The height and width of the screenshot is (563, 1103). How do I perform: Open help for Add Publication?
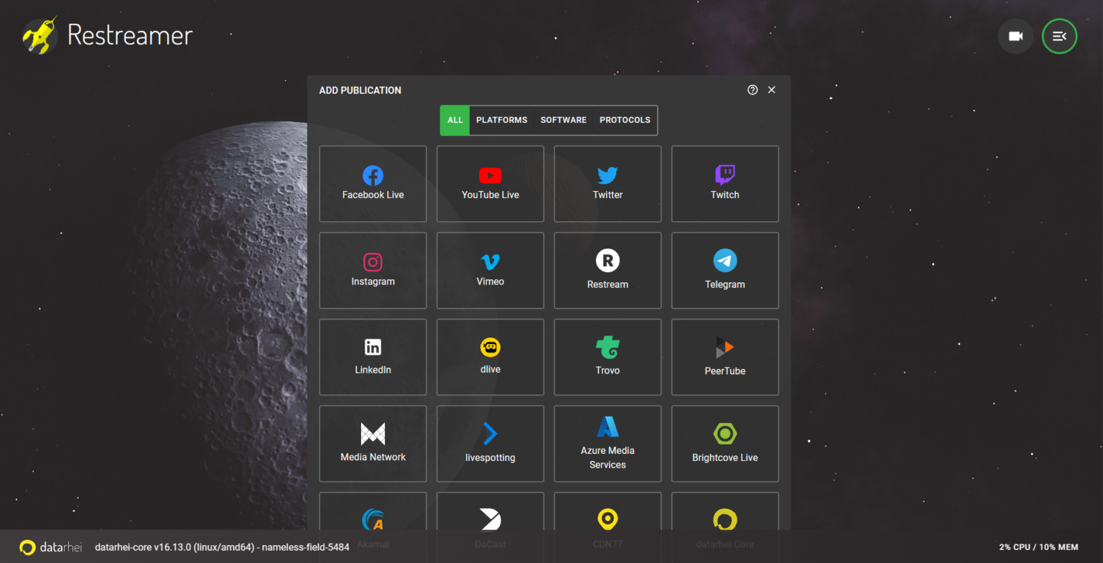[752, 90]
